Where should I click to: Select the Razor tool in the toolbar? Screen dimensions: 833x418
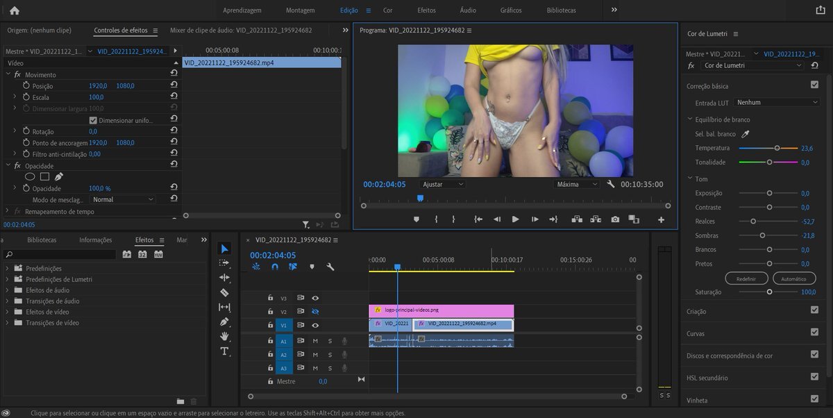224,292
